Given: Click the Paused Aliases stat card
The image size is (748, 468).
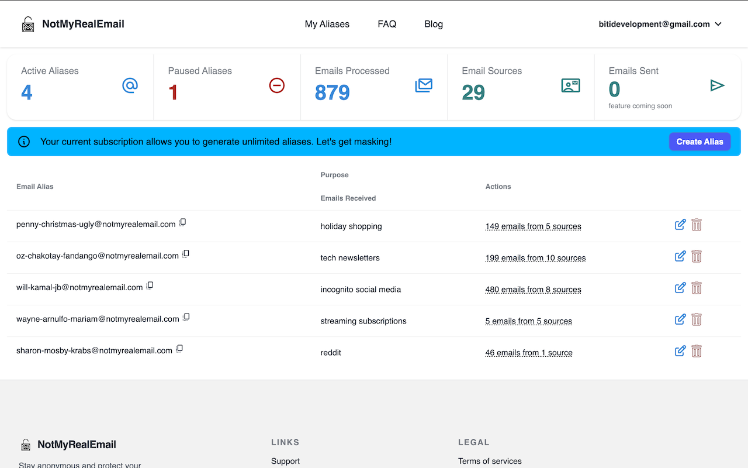Looking at the screenshot, I should (227, 87).
